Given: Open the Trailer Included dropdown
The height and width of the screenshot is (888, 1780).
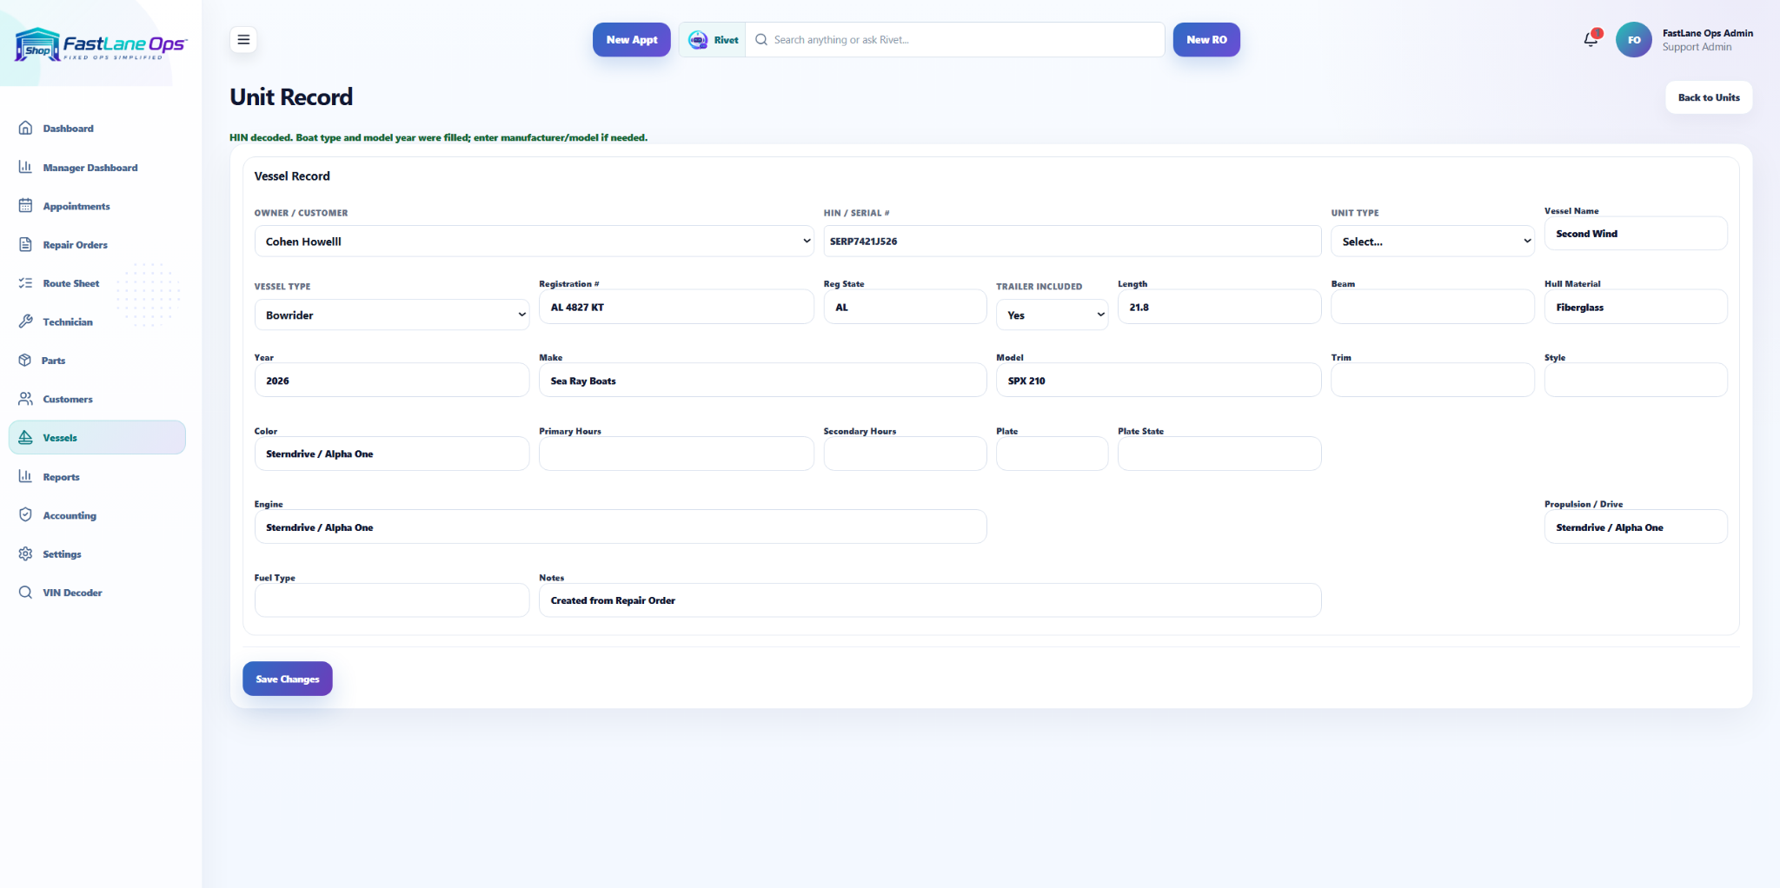Looking at the screenshot, I should pos(1052,315).
